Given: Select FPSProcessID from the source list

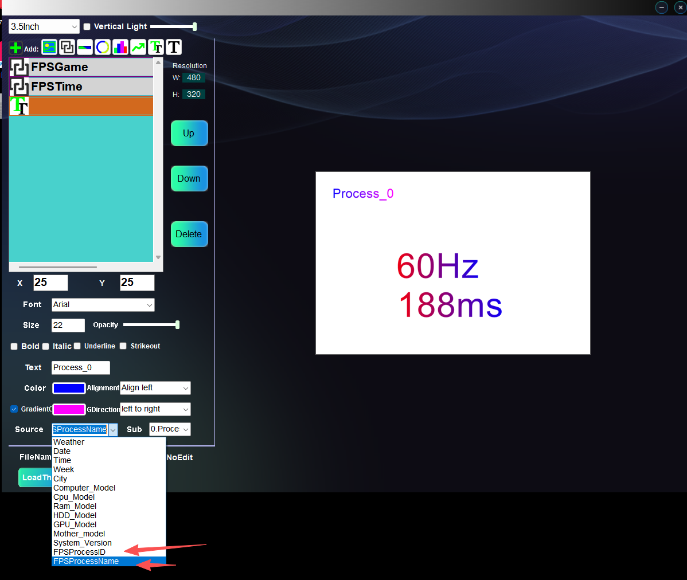Looking at the screenshot, I should tap(80, 552).
